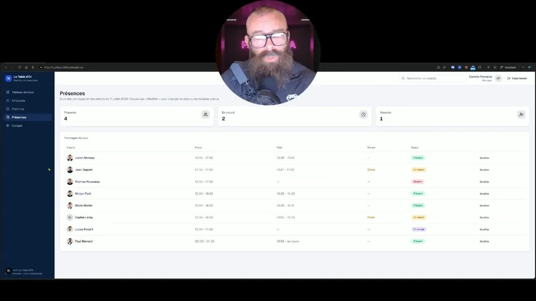Click the Employés people icon in sidebar
Screen dimensions: 536x301
click(x=8, y=100)
